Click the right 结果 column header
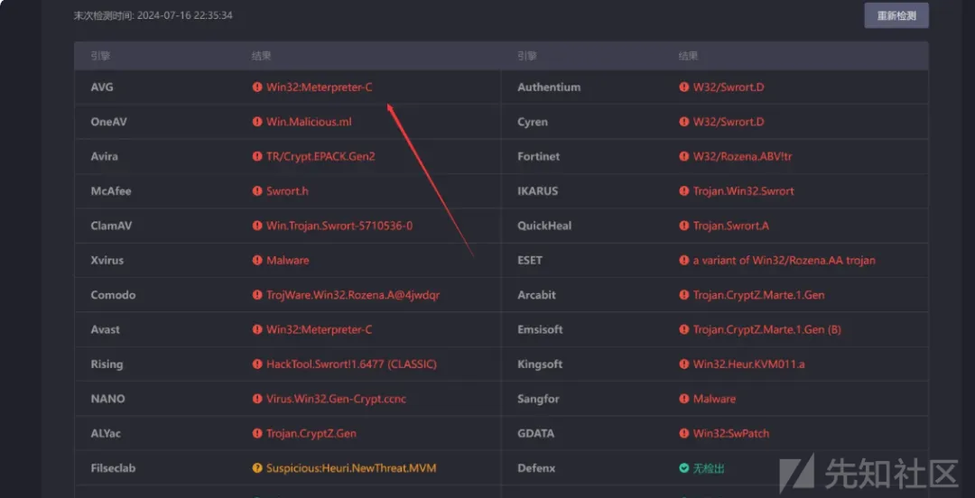Viewport: 975px width, 498px height. click(x=688, y=56)
